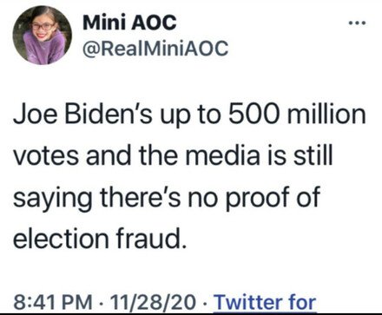382x315 pixels.
Task: Tap the word 'still' in the tweet
Action: tap(313, 155)
